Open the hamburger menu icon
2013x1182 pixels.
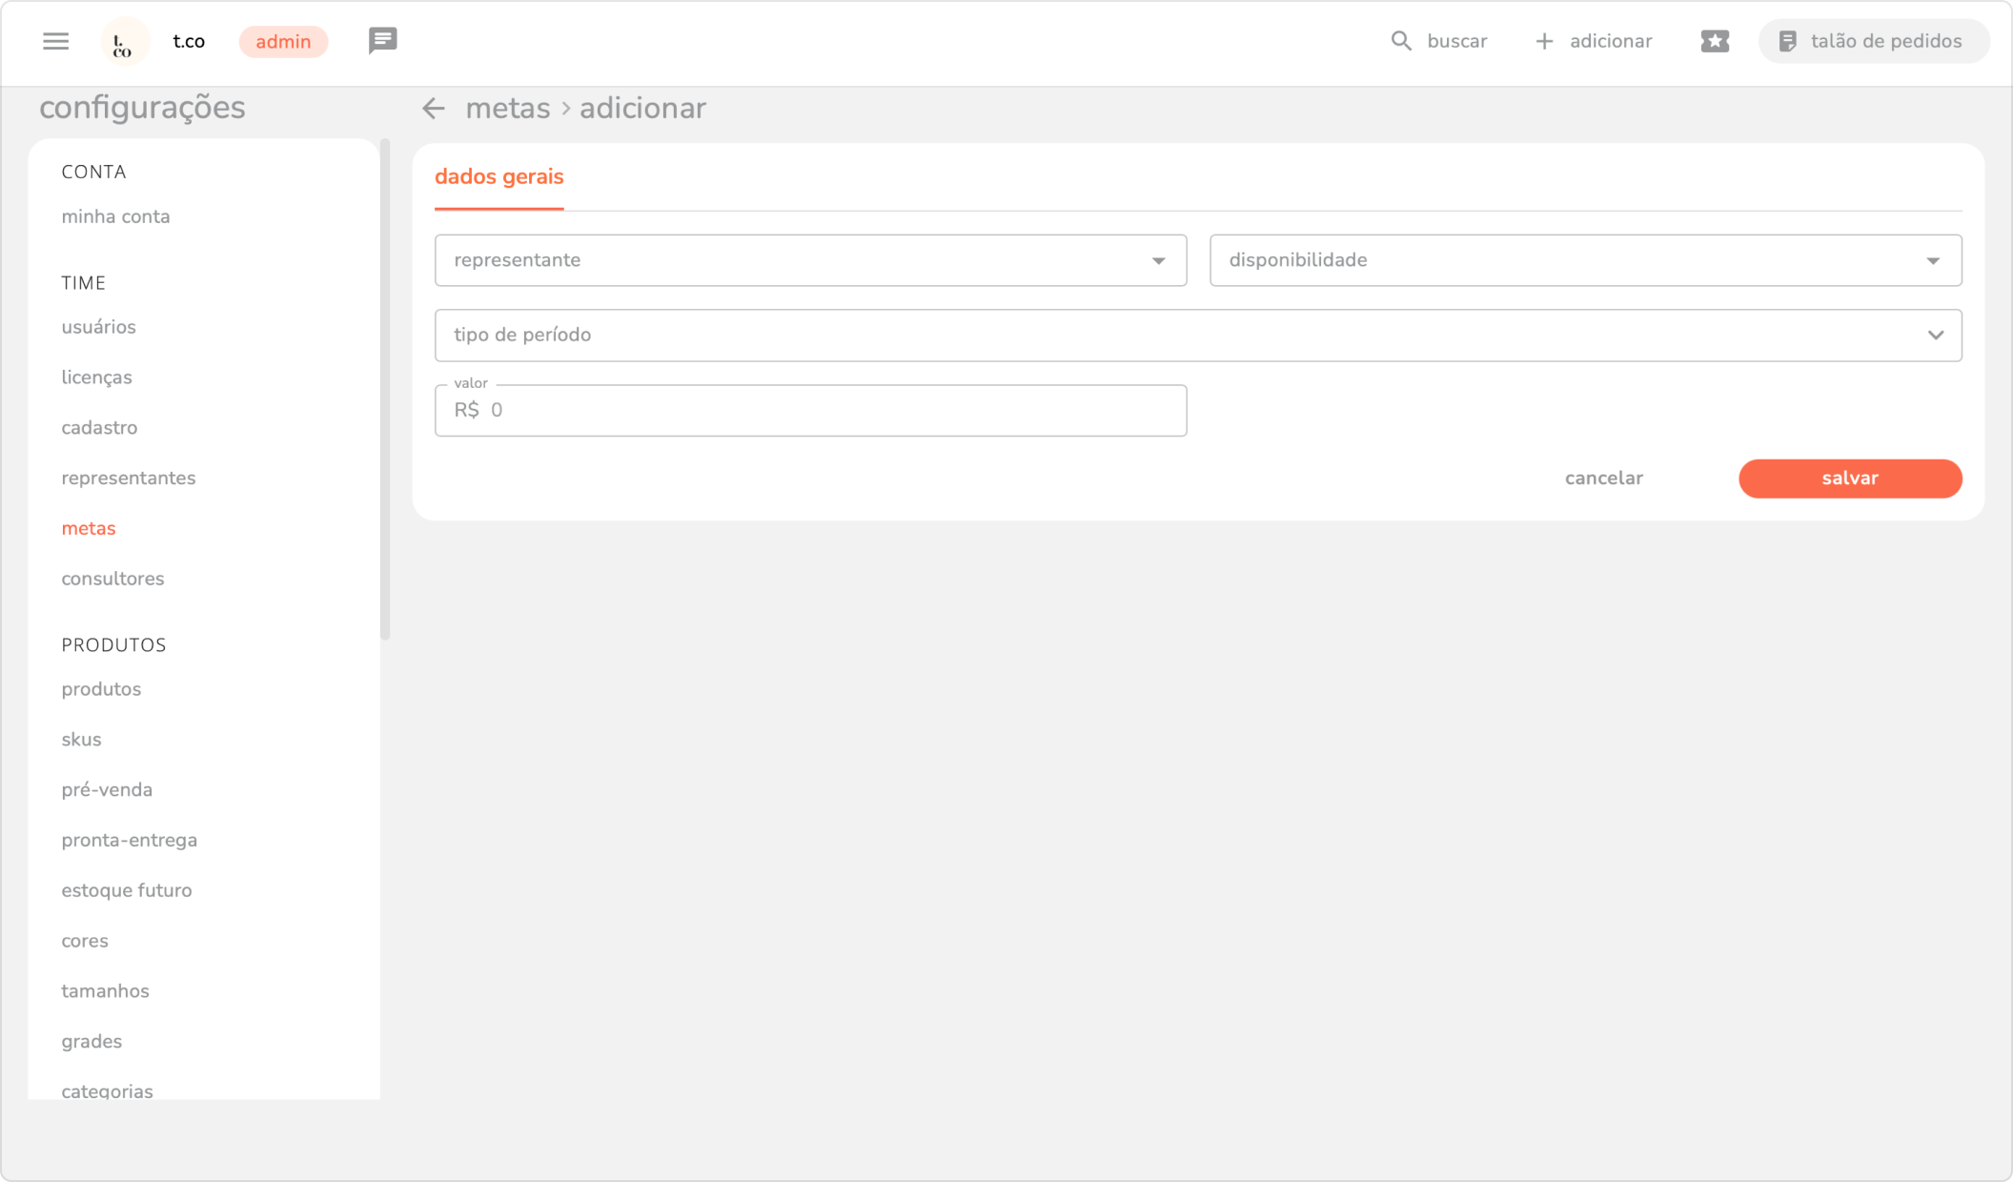click(x=56, y=41)
